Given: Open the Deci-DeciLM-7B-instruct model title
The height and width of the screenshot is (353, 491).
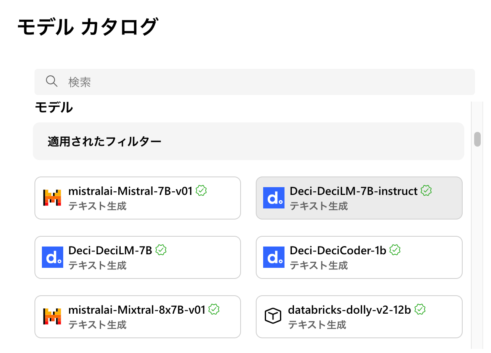Looking at the screenshot, I should pos(353,191).
